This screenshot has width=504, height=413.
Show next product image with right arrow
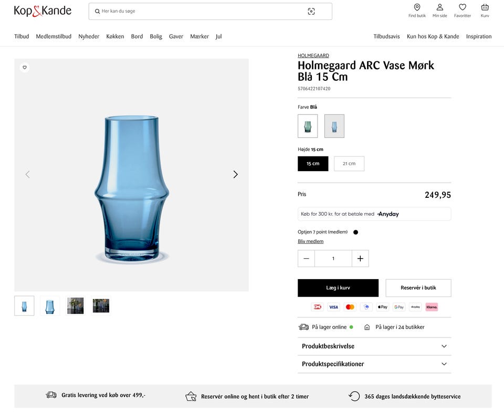coord(235,174)
